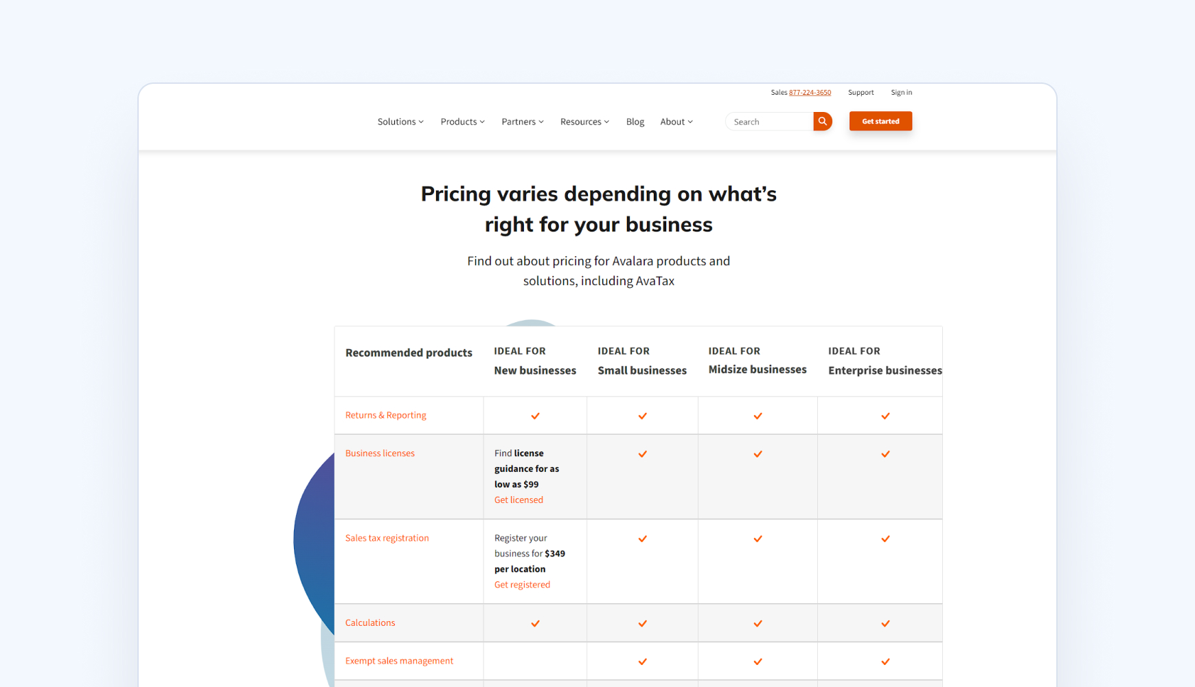Click 'Find license guidance for as low as $99' text

[x=527, y=469]
